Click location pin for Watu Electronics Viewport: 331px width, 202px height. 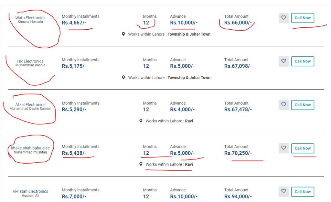coord(123,34)
